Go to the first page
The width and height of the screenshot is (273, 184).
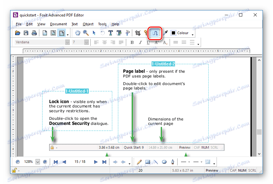tap(56, 162)
